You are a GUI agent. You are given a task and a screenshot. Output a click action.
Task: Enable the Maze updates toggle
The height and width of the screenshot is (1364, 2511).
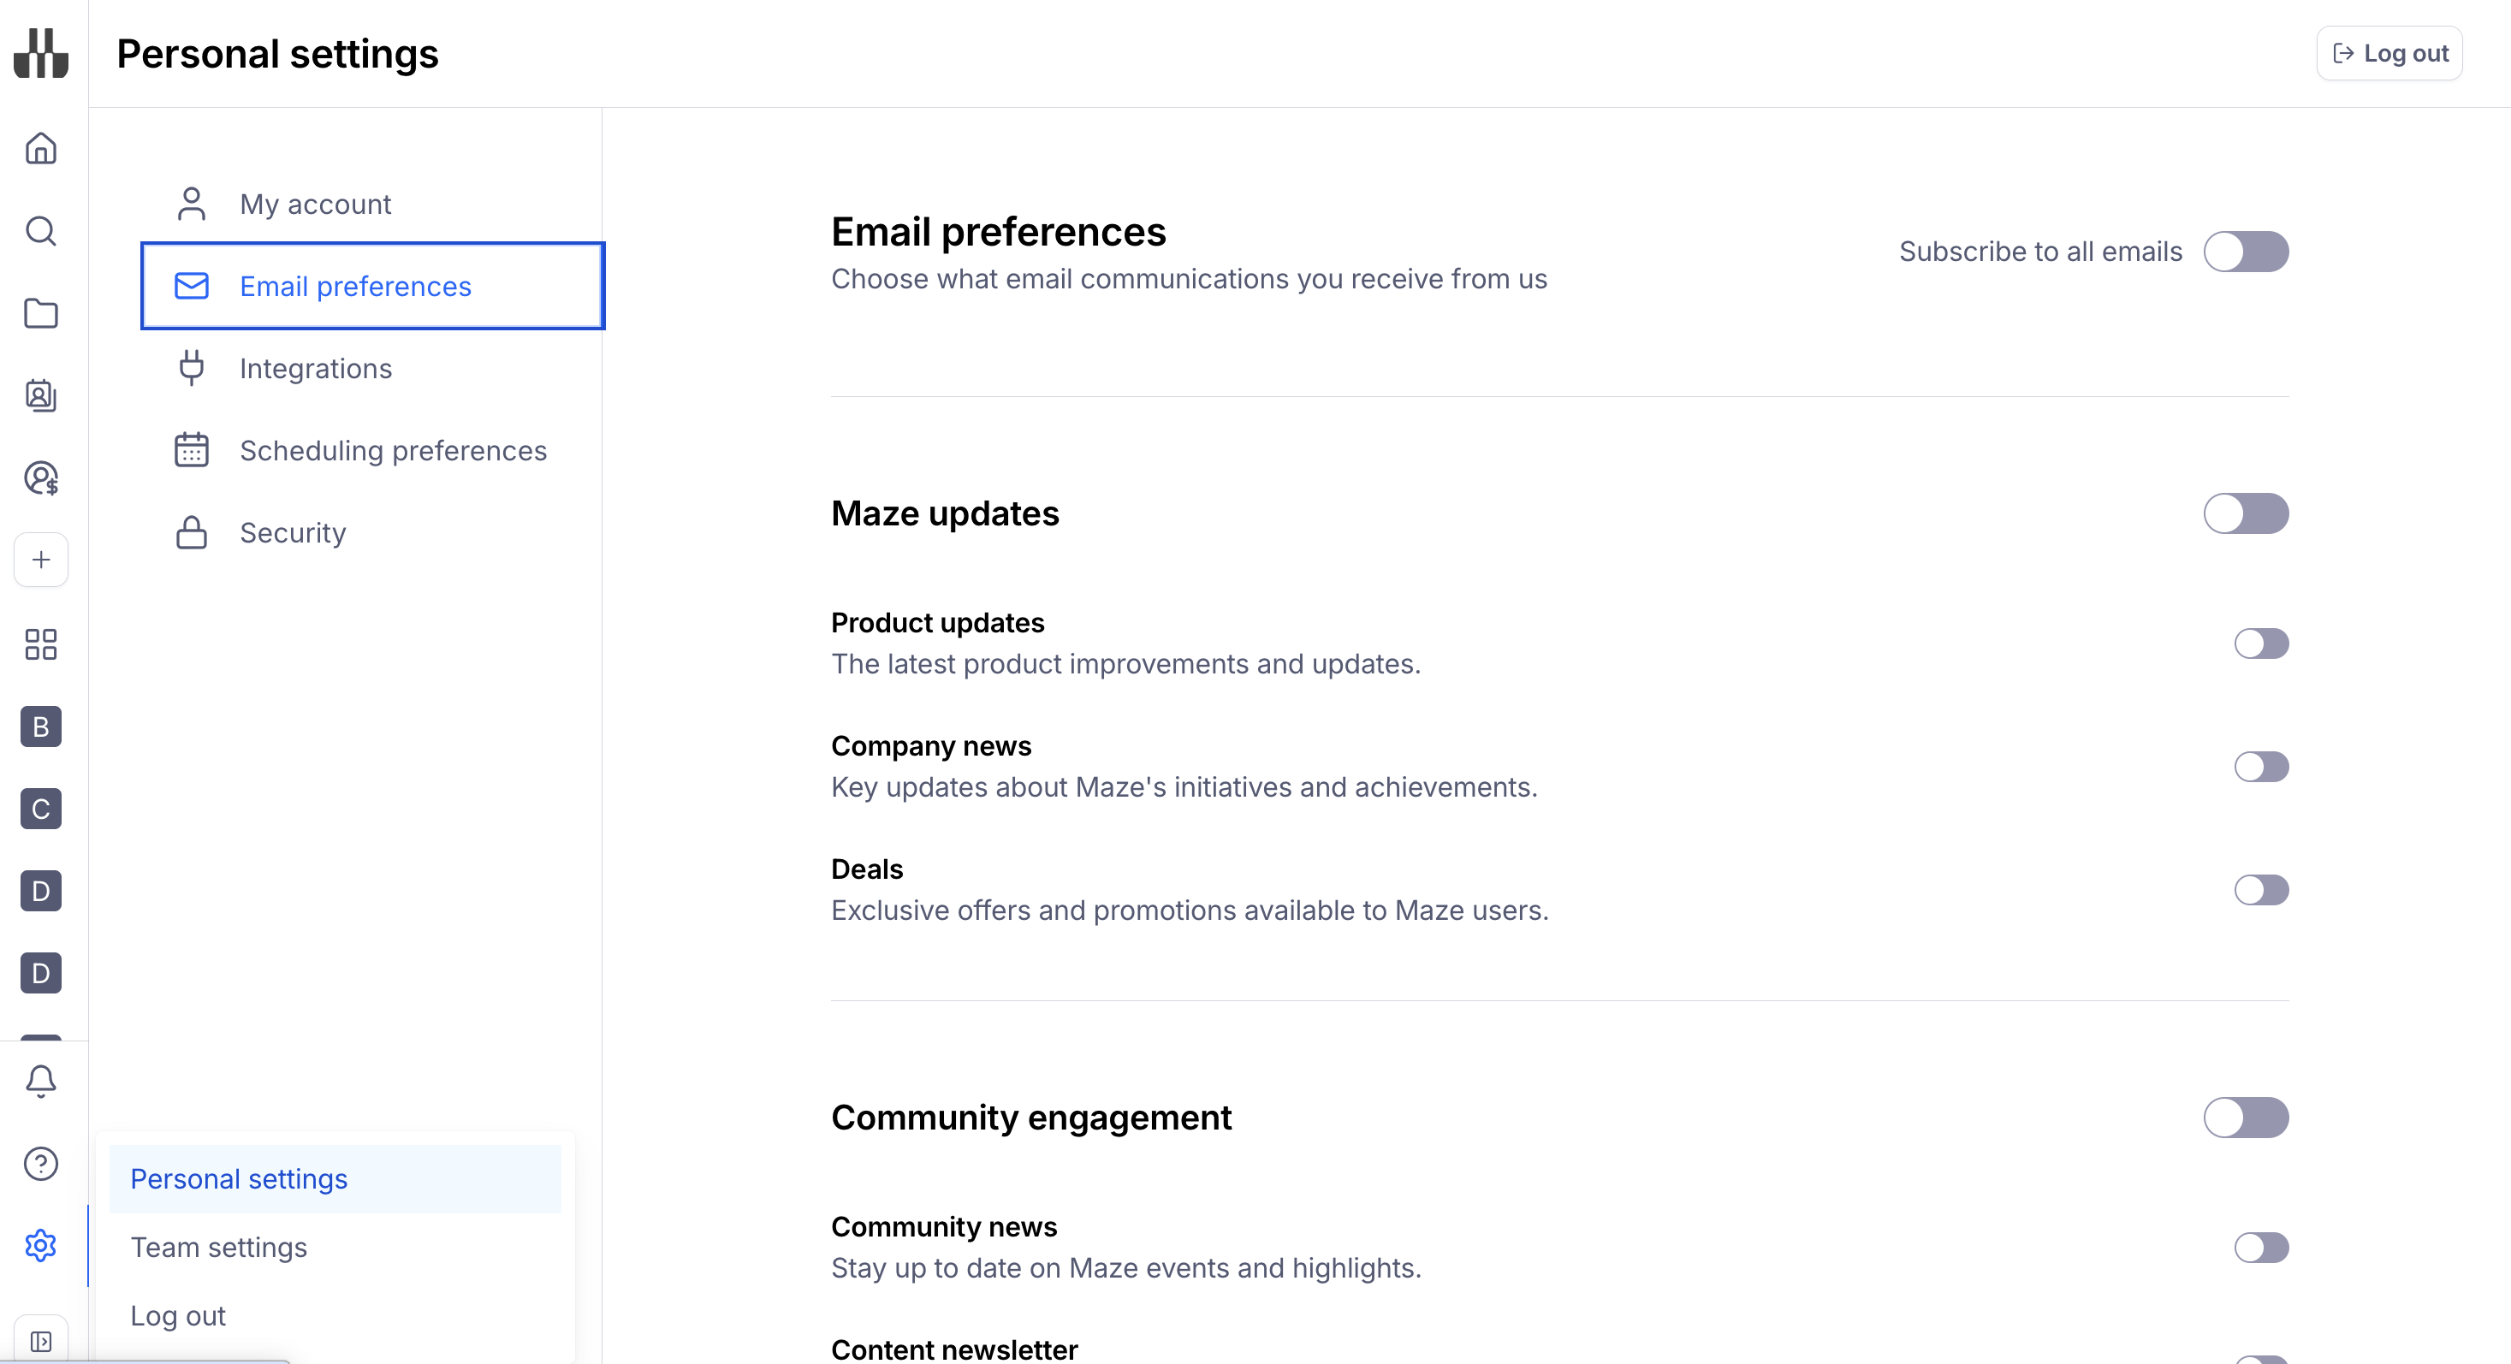tap(2246, 513)
